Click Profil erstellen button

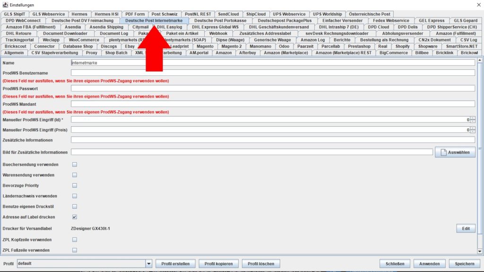click(x=175, y=264)
